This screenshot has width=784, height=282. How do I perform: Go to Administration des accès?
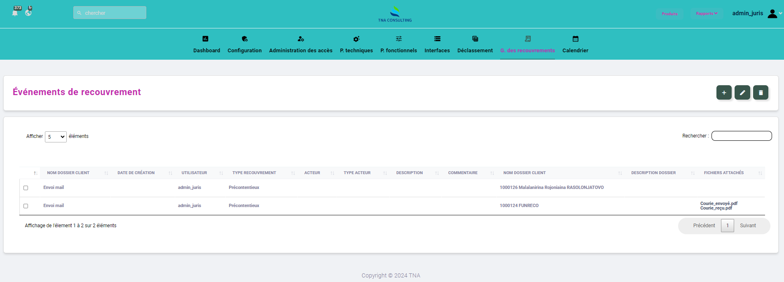pyautogui.click(x=300, y=44)
